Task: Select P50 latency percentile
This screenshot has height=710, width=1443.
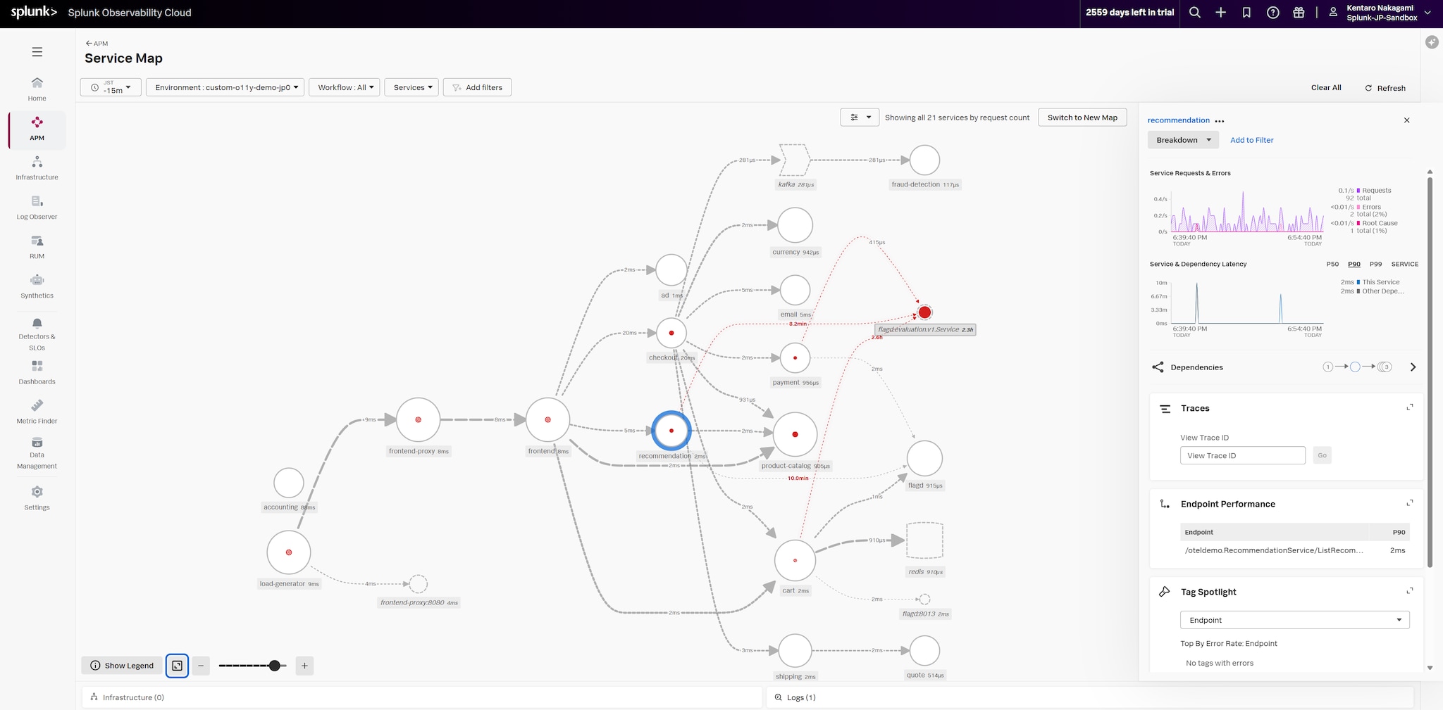Action: 1332,265
